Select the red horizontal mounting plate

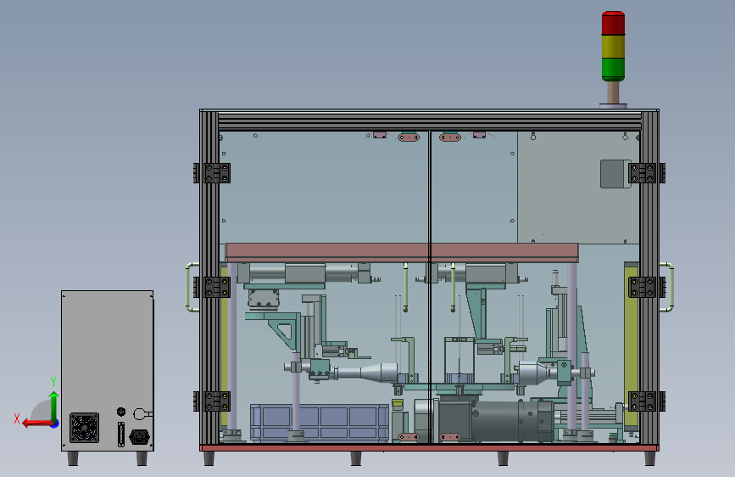pos(402,253)
